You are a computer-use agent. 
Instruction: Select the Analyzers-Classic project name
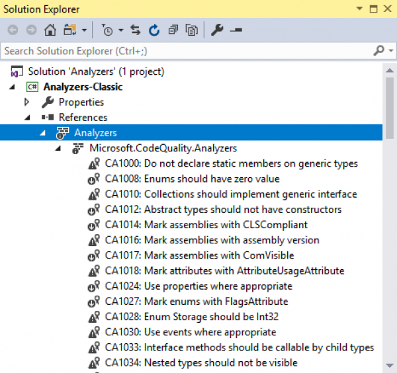click(x=83, y=87)
